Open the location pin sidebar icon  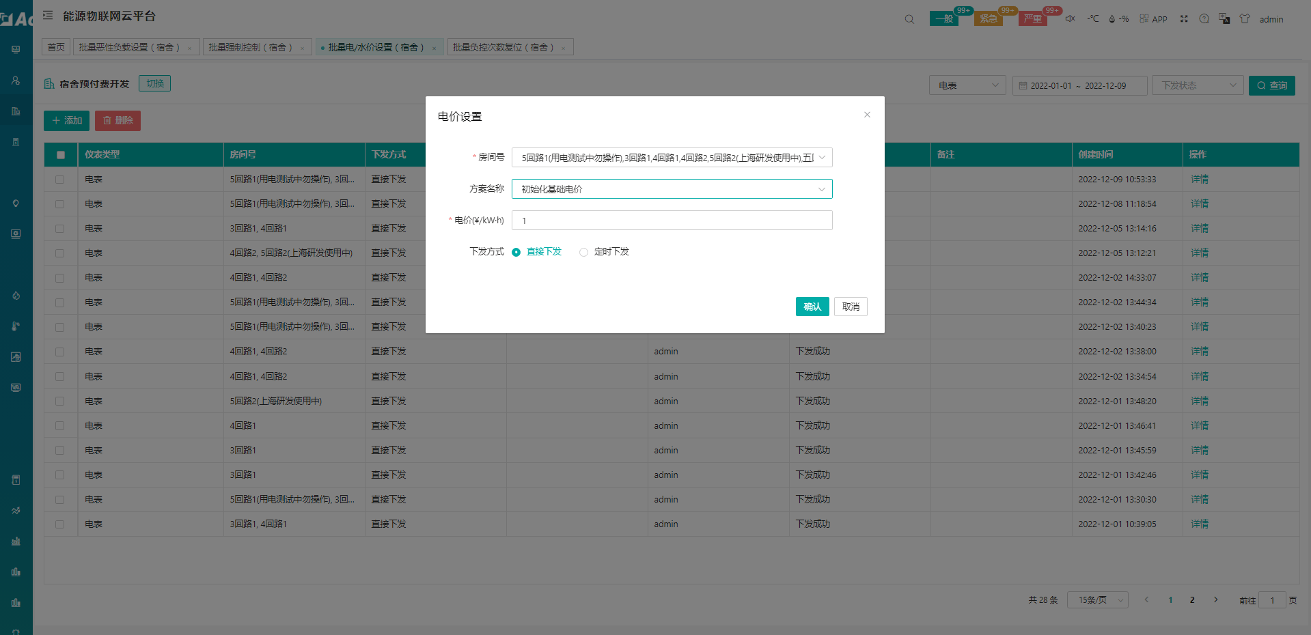(x=16, y=203)
